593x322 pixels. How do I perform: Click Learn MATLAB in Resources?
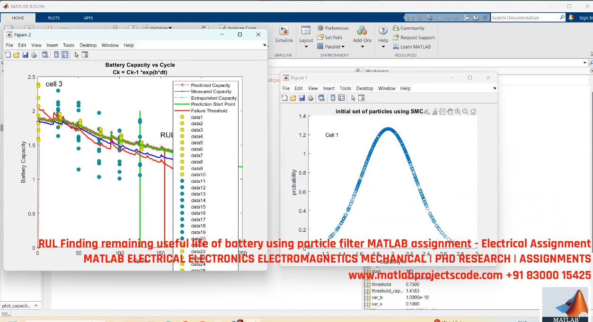(x=412, y=47)
